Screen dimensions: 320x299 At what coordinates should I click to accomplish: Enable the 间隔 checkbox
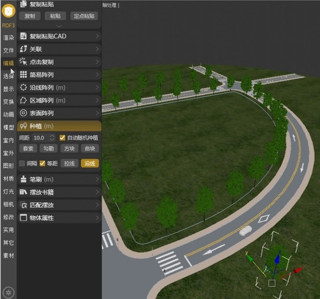(22, 163)
